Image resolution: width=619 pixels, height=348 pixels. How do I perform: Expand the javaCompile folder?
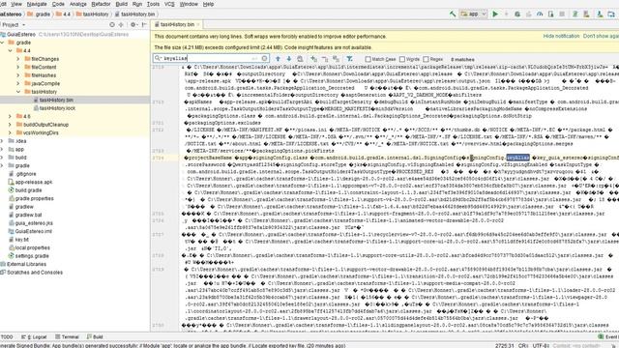18,84
